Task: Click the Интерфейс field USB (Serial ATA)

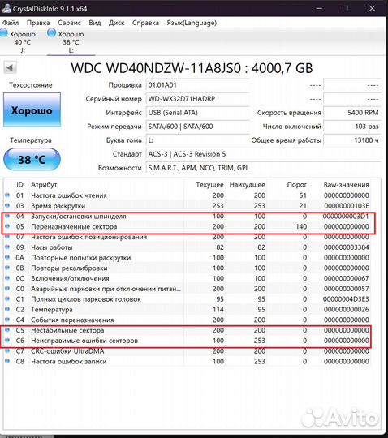Action: (197, 113)
